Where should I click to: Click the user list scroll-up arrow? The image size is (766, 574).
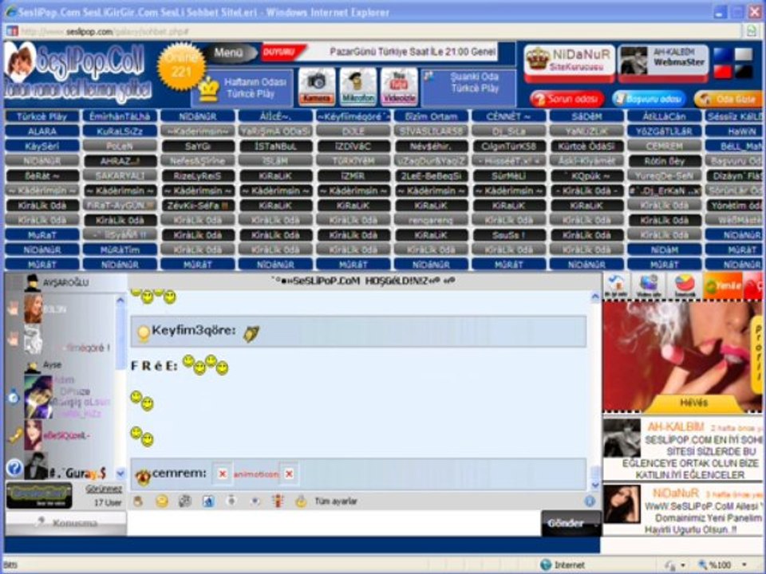pyautogui.click(x=120, y=301)
